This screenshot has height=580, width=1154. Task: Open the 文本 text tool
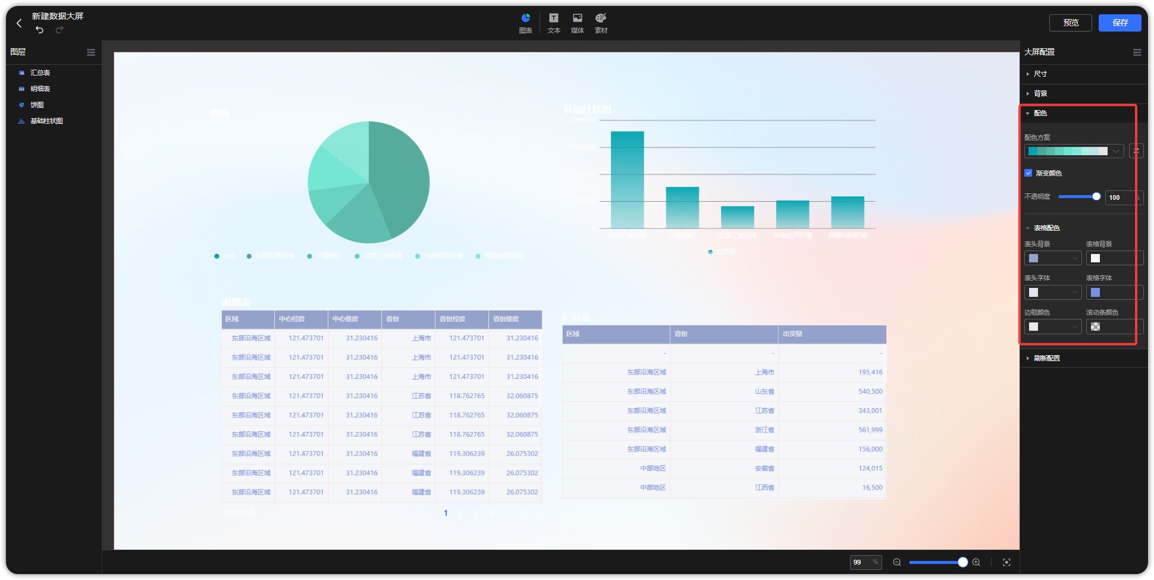point(554,23)
